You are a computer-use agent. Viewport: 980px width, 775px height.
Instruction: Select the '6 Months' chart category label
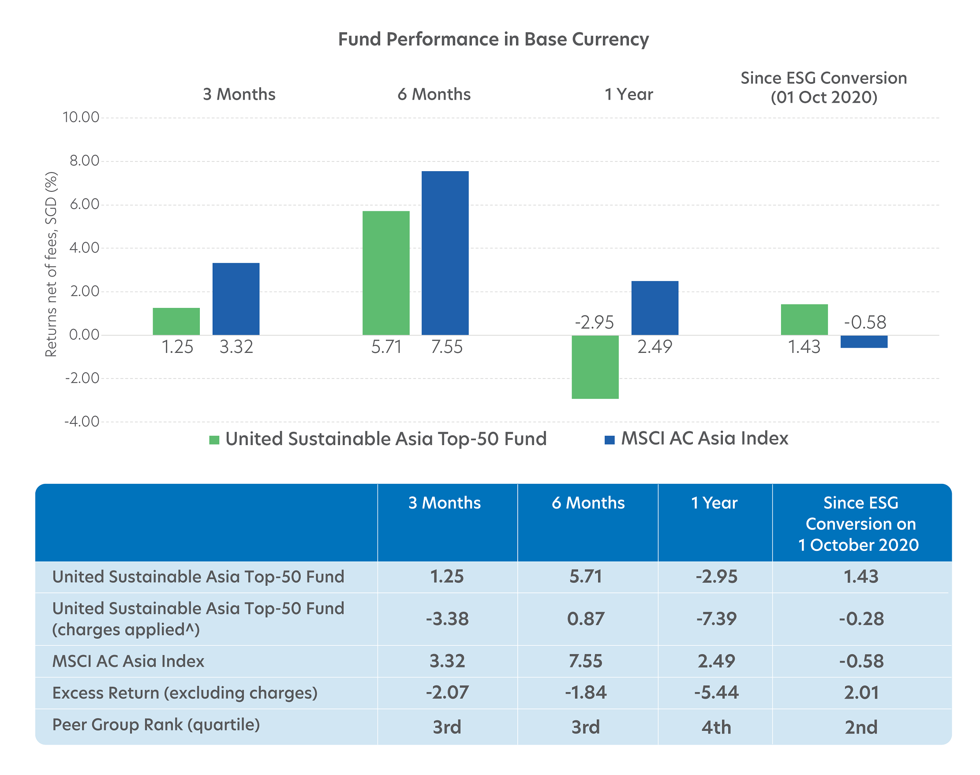tap(434, 94)
